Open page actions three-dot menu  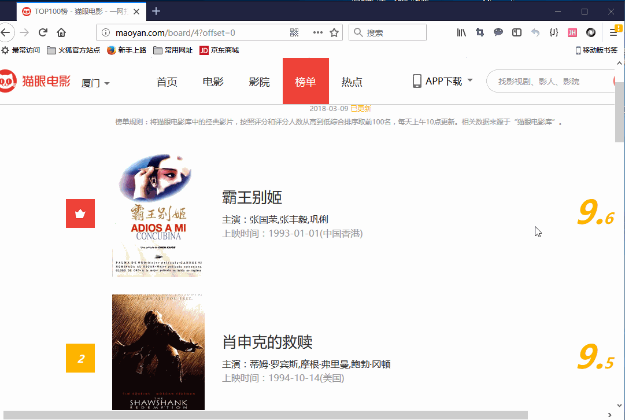coord(317,33)
